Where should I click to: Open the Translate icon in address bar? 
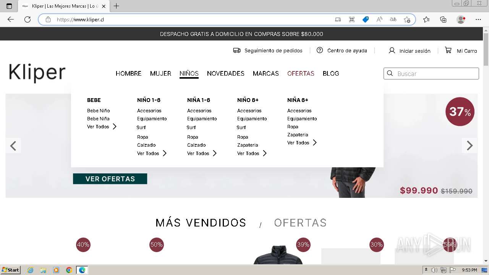click(393, 19)
